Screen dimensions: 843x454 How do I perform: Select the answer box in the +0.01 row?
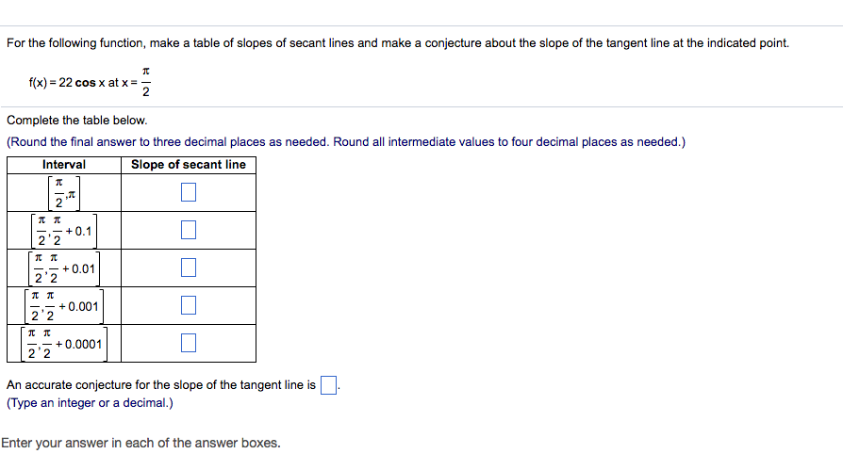[189, 268]
